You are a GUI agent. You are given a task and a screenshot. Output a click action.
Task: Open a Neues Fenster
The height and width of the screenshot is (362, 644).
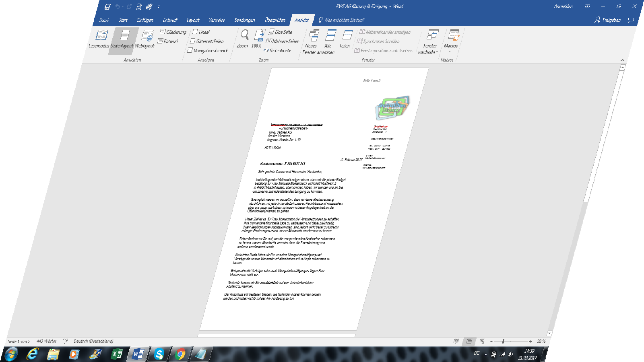[312, 41]
